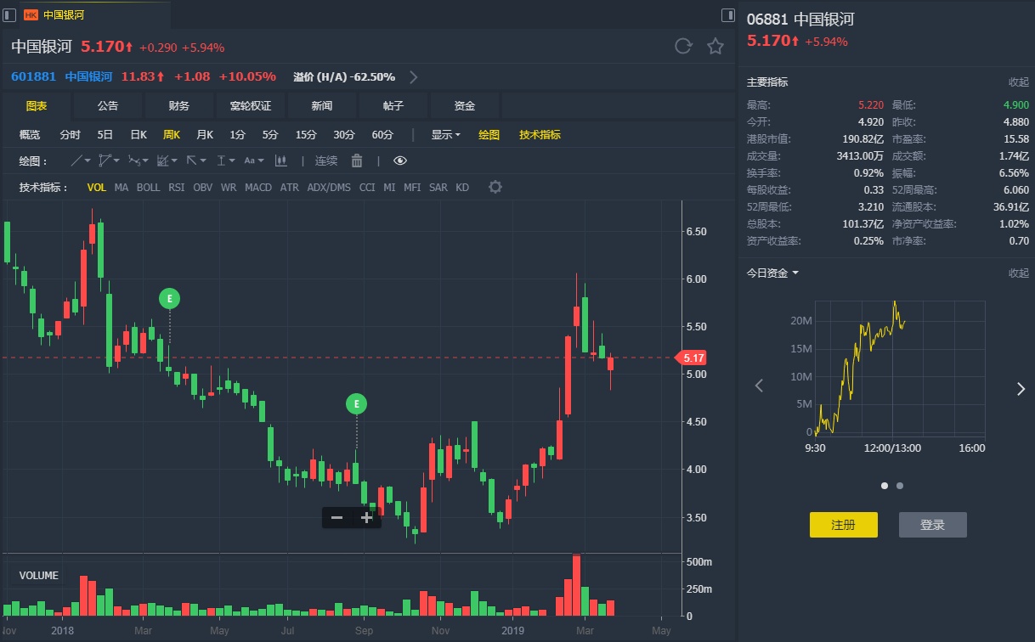Toggle the VOL indicator
The width and height of the screenshot is (1035, 642).
tap(97, 188)
